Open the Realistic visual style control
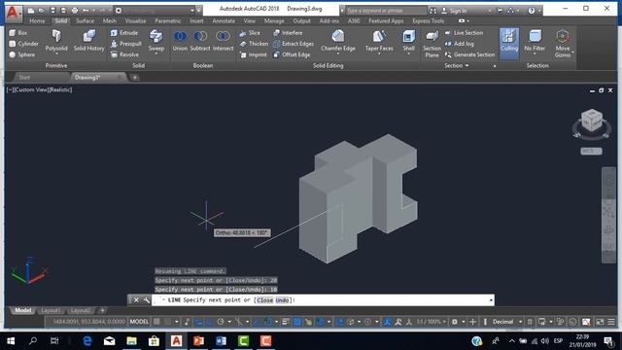Image resolution: width=622 pixels, height=350 pixels. (60, 89)
